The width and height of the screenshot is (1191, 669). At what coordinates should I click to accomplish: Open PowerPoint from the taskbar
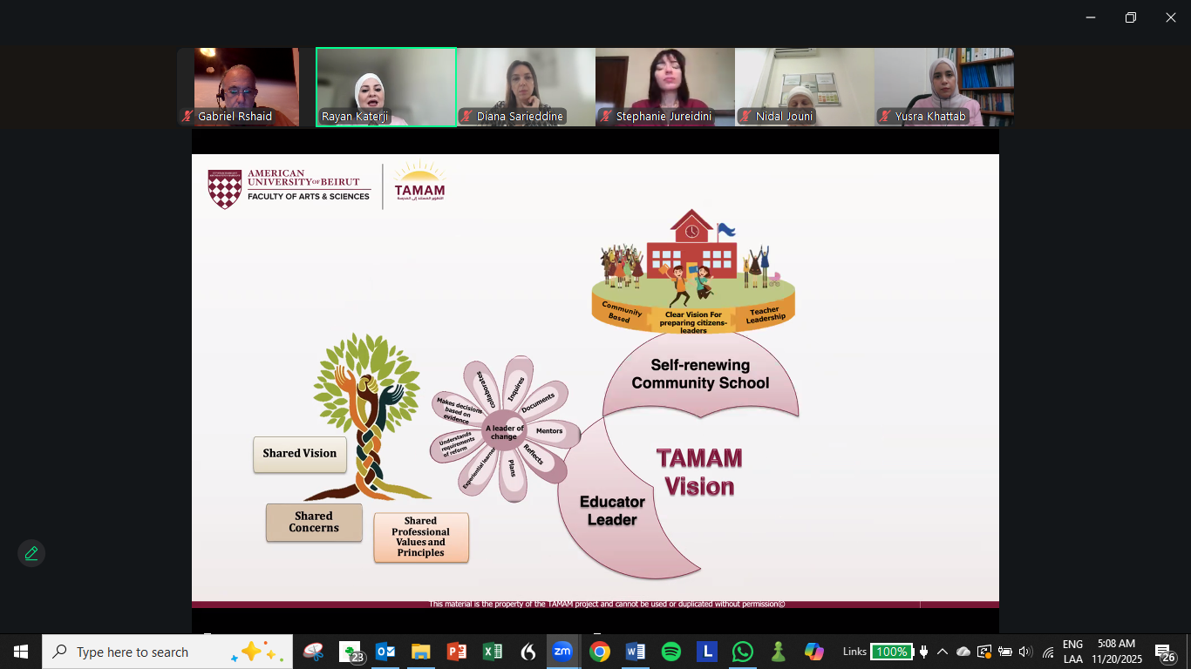coord(456,652)
